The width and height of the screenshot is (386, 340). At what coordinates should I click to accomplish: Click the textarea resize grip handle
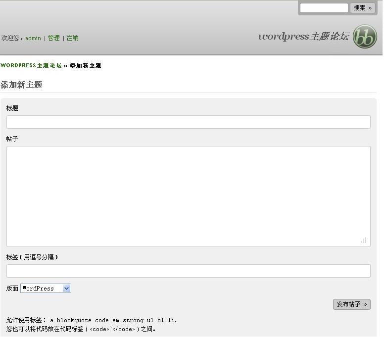point(364,241)
